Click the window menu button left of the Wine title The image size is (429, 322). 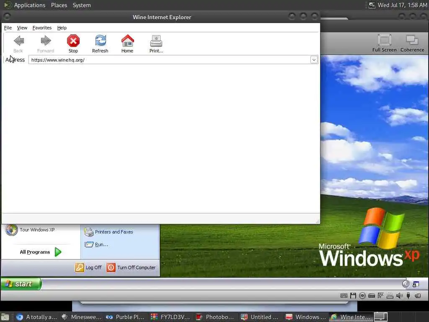(x=7, y=17)
